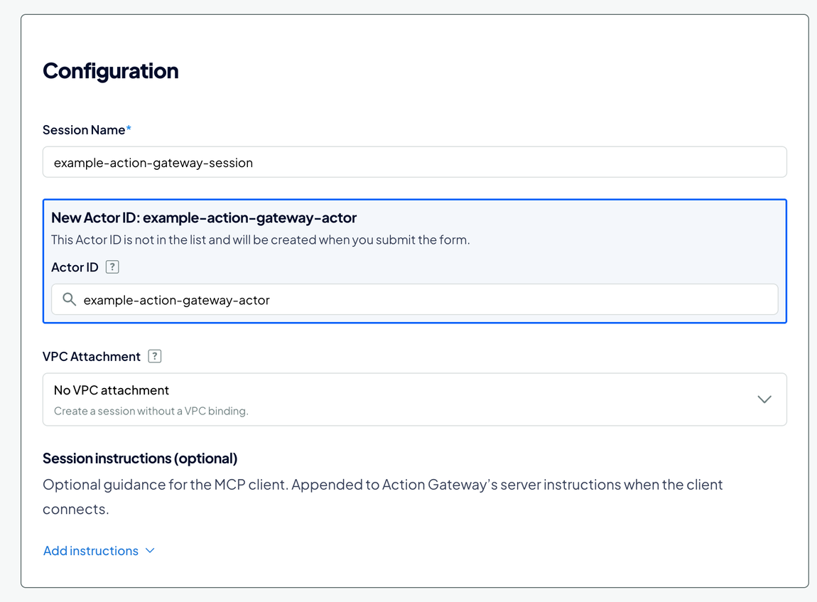The height and width of the screenshot is (602, 817).
Task: Click the chevron next to Add instructions
Action: click(x=150, y=551)
